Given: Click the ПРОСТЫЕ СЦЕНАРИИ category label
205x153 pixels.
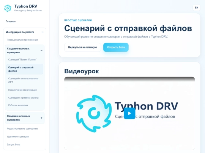Looking at the screenshot, I should pos(78,20).
